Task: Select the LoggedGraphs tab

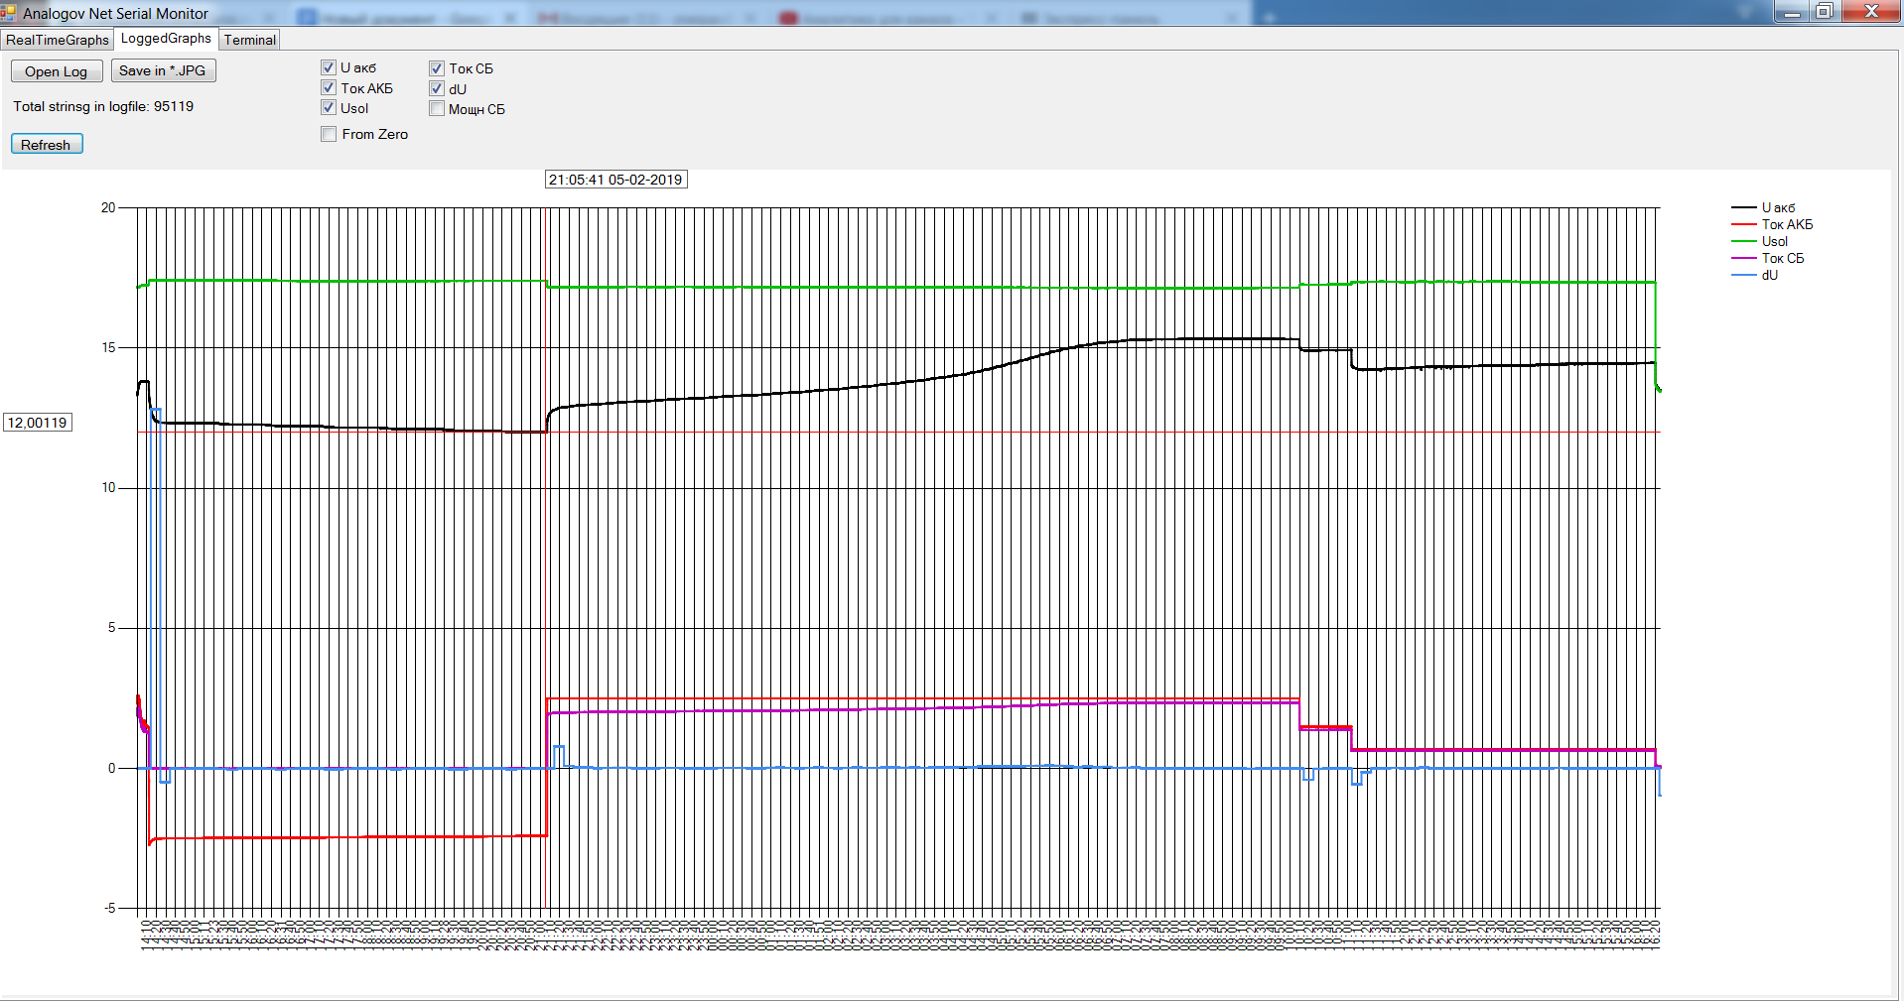Action: [x=166, y=39]
